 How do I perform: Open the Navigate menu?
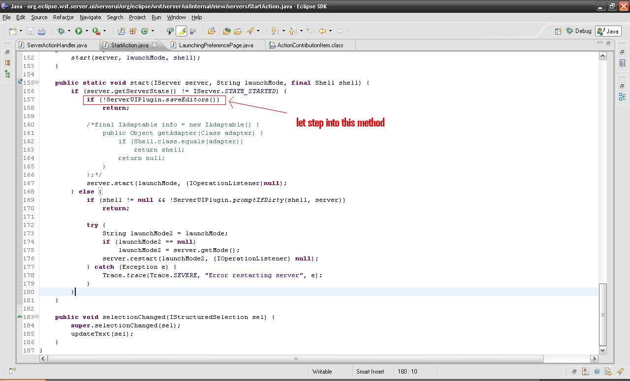(90, 17)
